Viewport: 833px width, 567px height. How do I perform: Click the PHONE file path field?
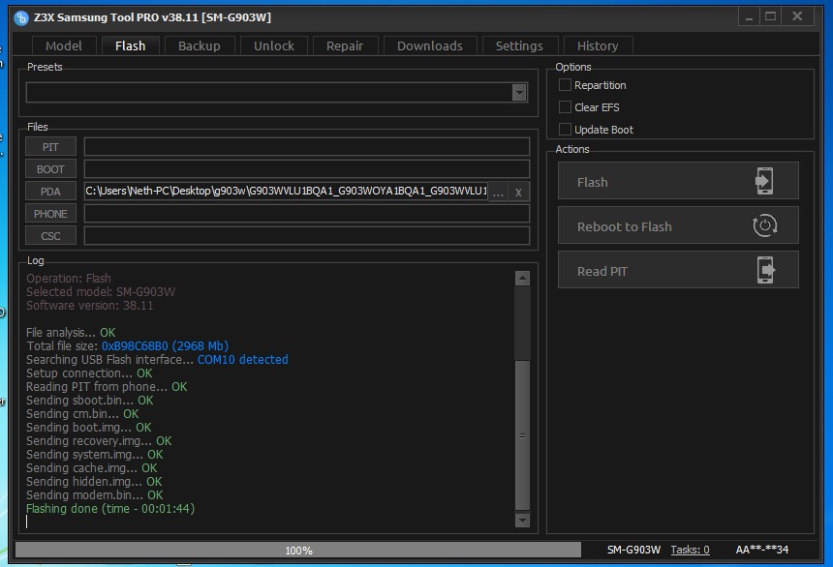[x=306, y=214]
